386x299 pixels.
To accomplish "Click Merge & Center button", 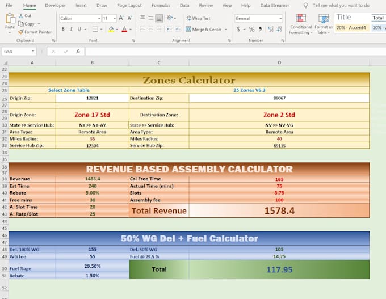I will (204, 30).
